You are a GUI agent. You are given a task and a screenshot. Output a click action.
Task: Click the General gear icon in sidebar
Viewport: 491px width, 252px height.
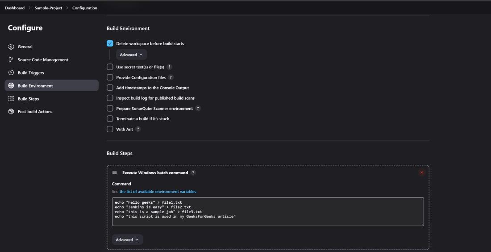[x=11, y=47]
